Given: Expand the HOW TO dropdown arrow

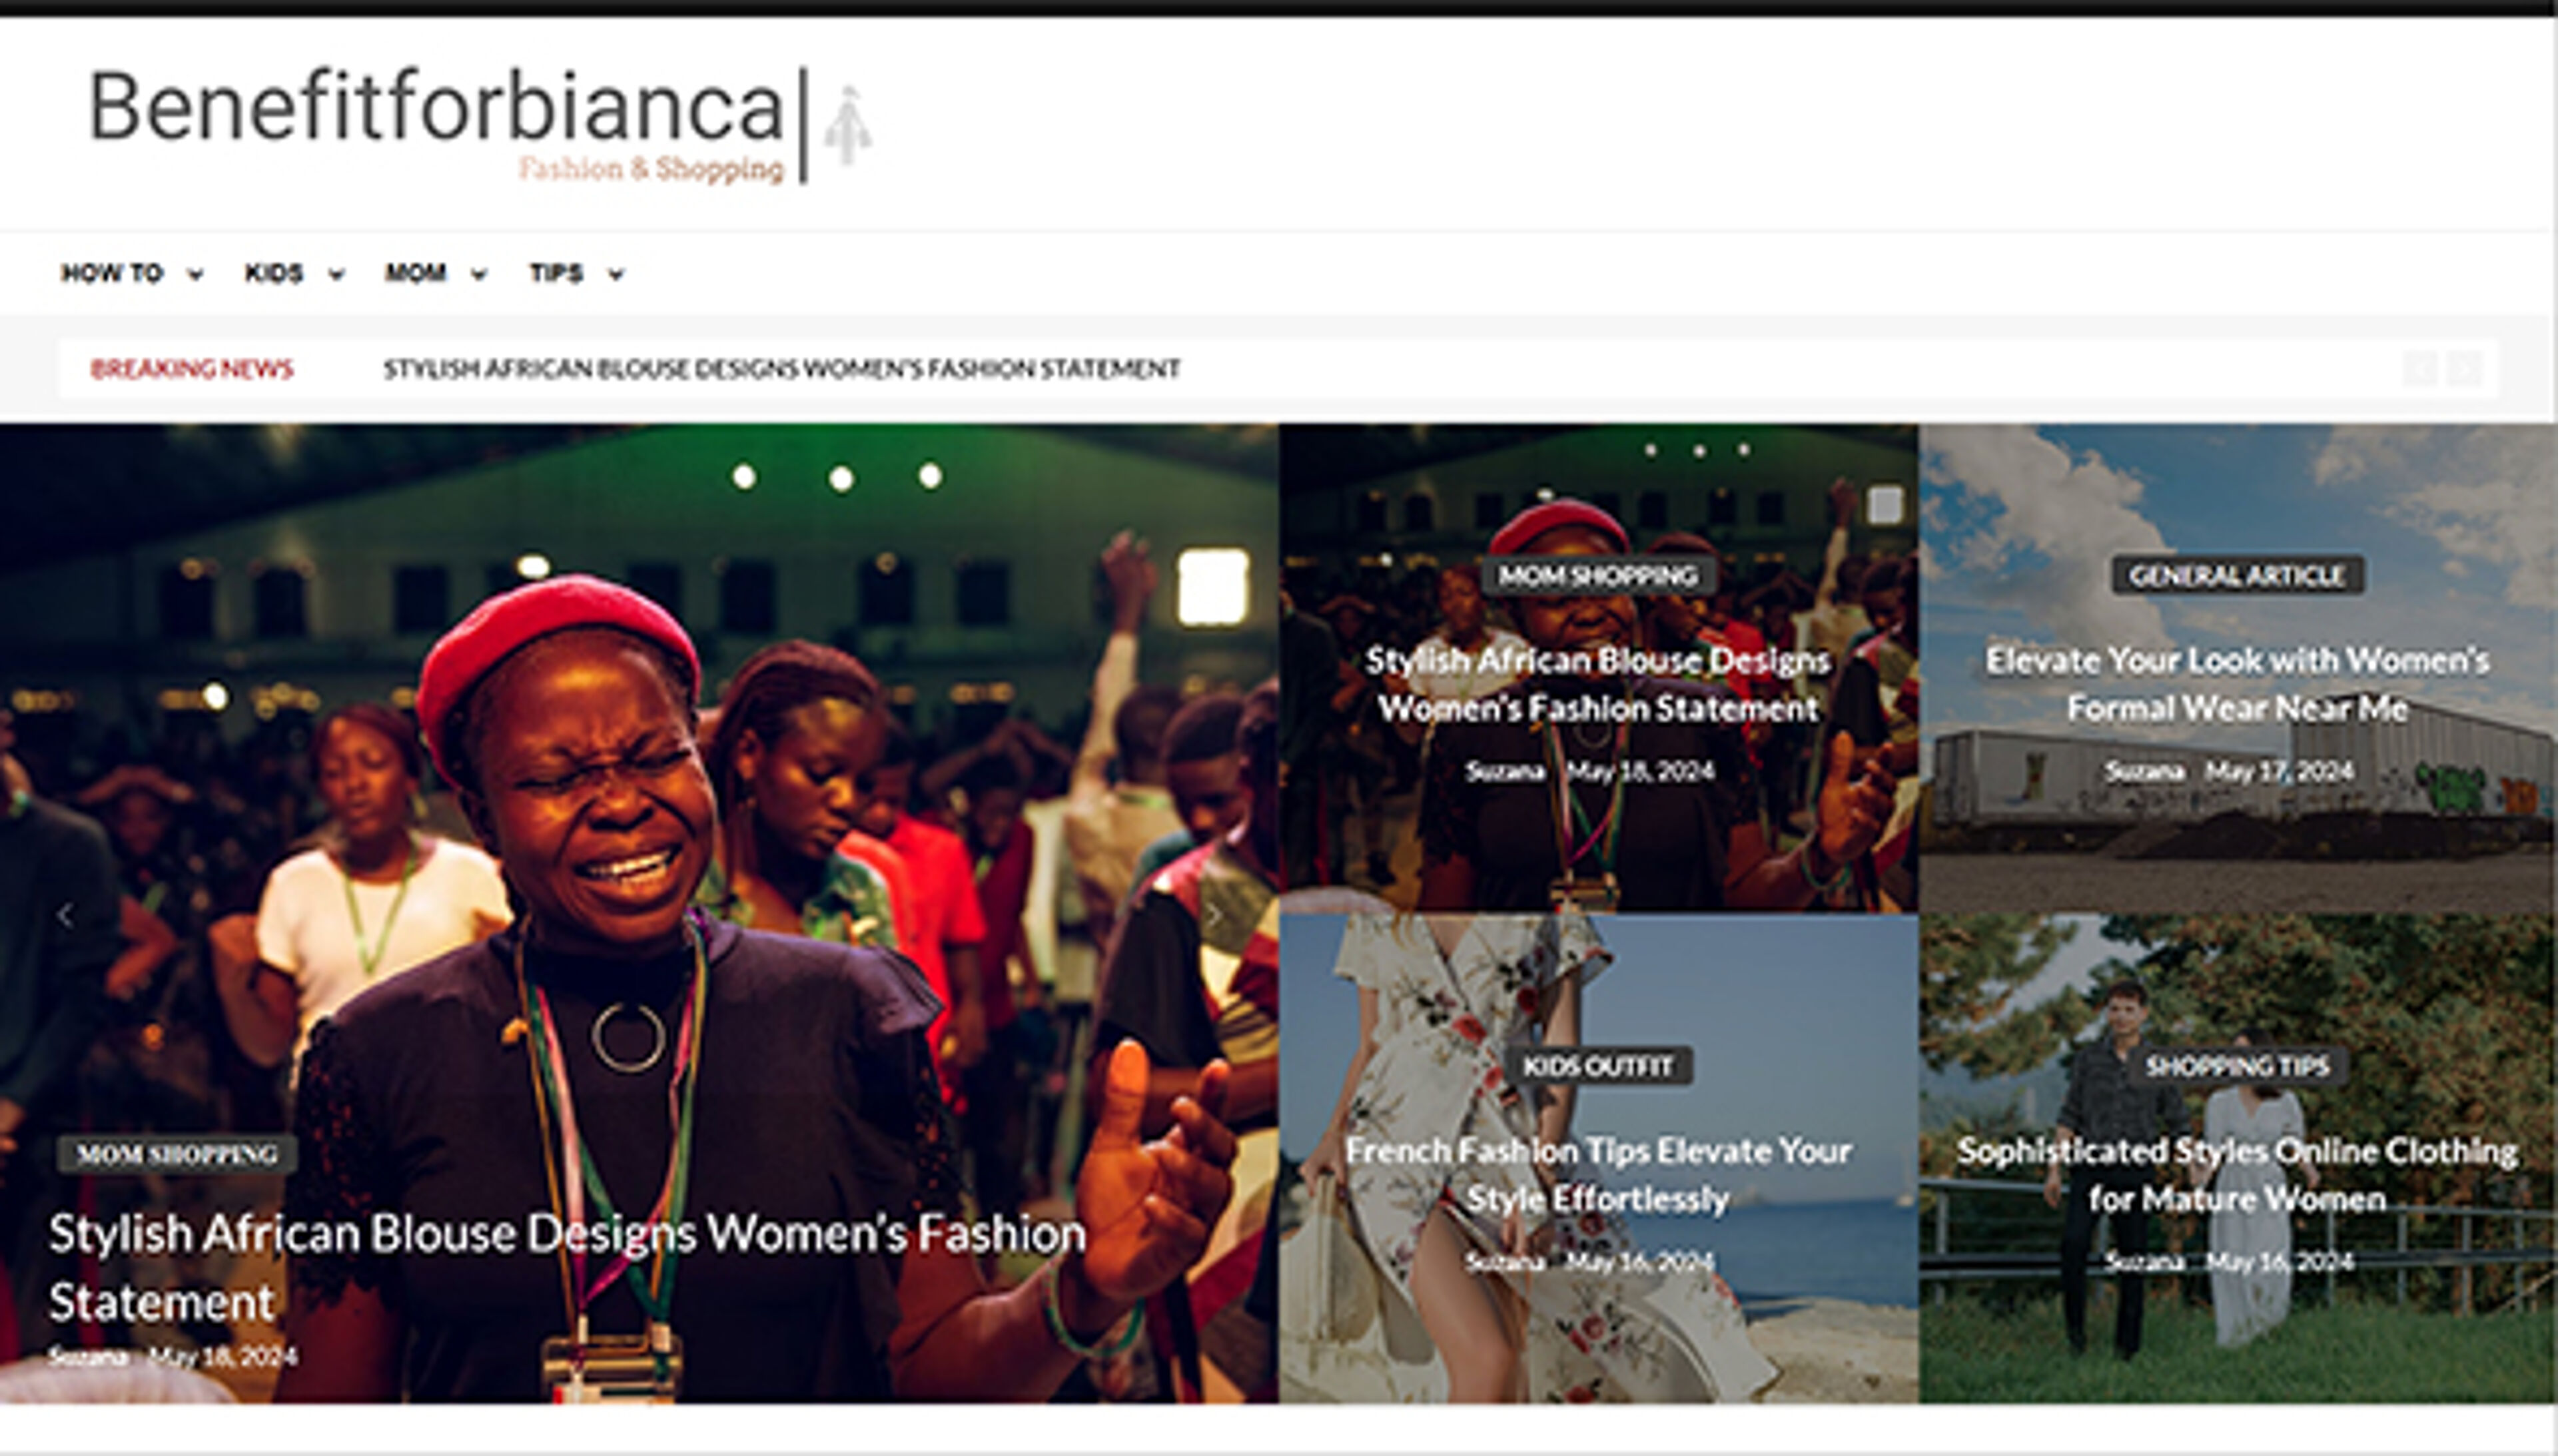Looking at the screenshot, I should point(196,274).
